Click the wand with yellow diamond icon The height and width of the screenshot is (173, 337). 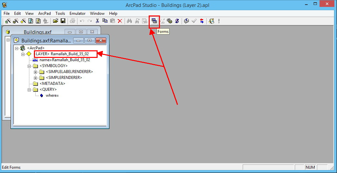click(23, 21)
